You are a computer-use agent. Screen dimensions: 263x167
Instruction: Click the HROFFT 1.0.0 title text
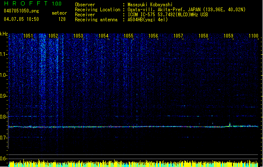(x=33, y=3)
